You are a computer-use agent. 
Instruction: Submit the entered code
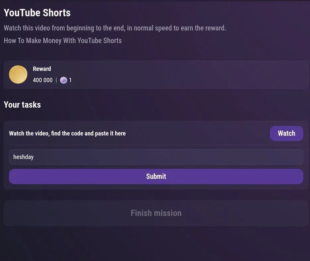pos(156,177)
